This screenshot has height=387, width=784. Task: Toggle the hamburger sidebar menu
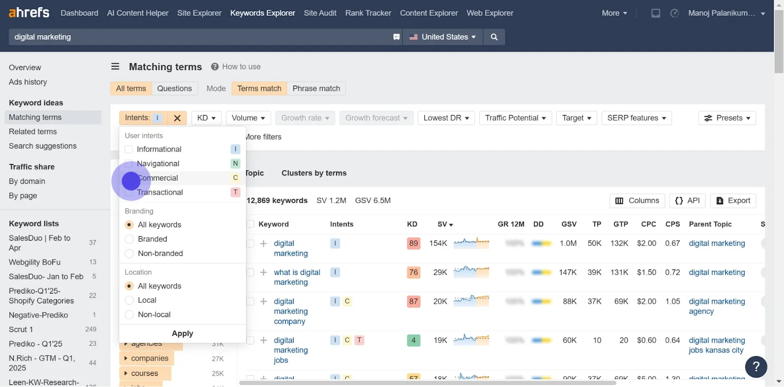coord(115,67)
